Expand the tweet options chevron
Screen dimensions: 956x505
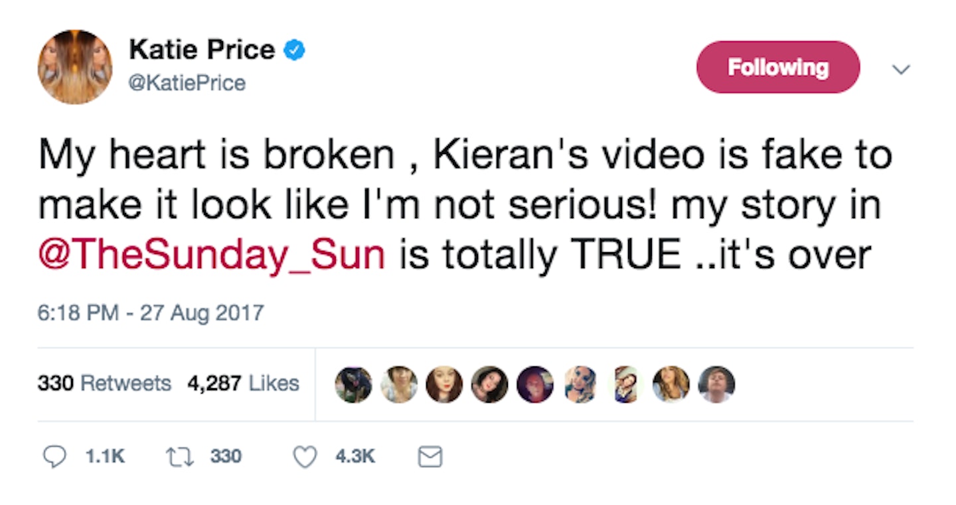tap(901, 69)
